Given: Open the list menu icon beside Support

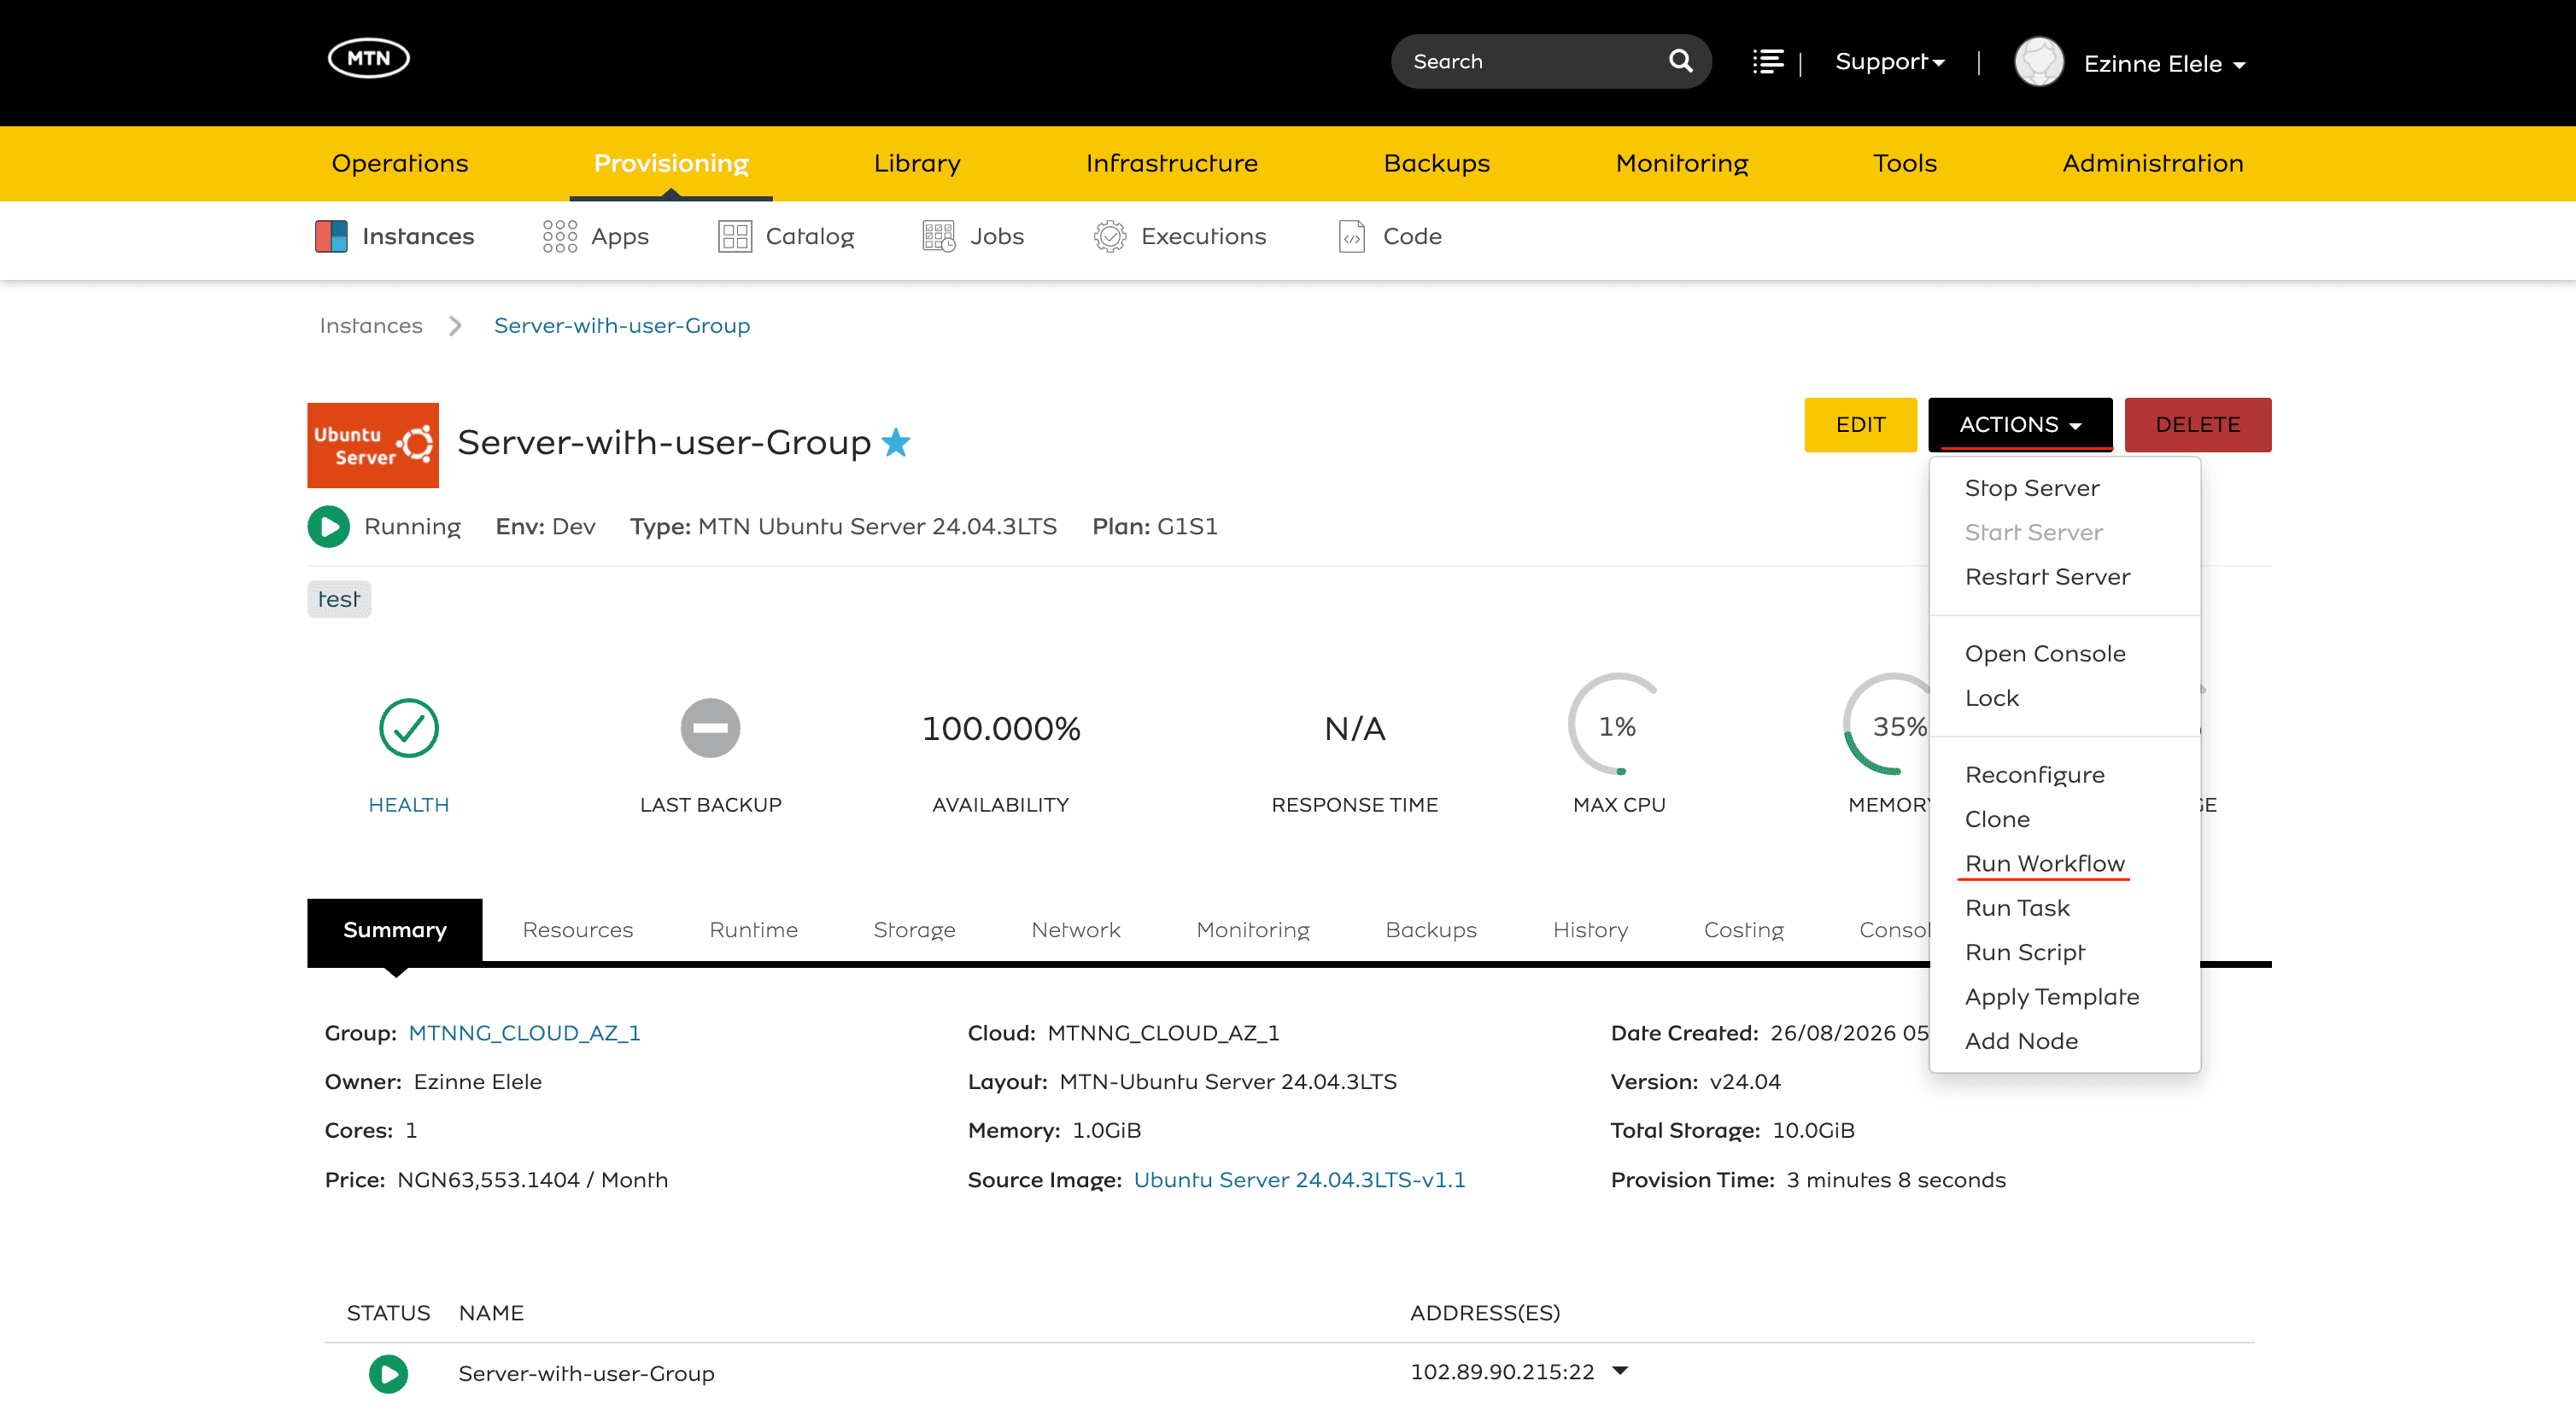Looking at the screenshot, I should 1768,62.
